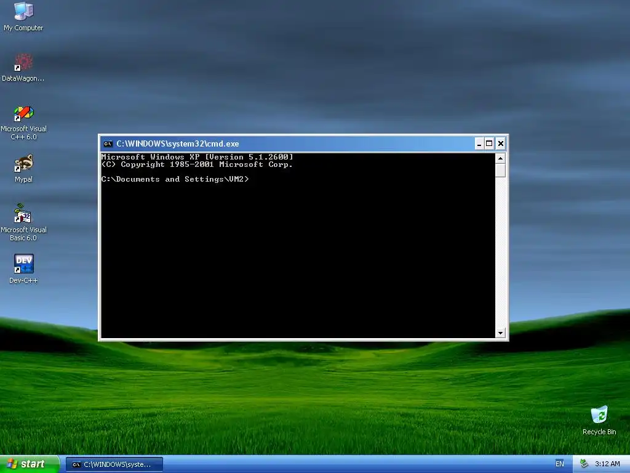Viewport: 630px width, 473px height.
Task: Select the Mypal browser shortcut
Action: (23, 169)
